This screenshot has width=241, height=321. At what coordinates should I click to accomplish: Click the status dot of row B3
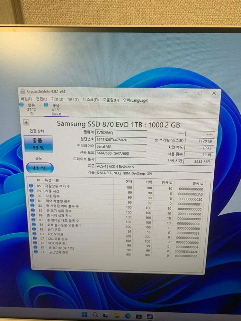(32, 205)
